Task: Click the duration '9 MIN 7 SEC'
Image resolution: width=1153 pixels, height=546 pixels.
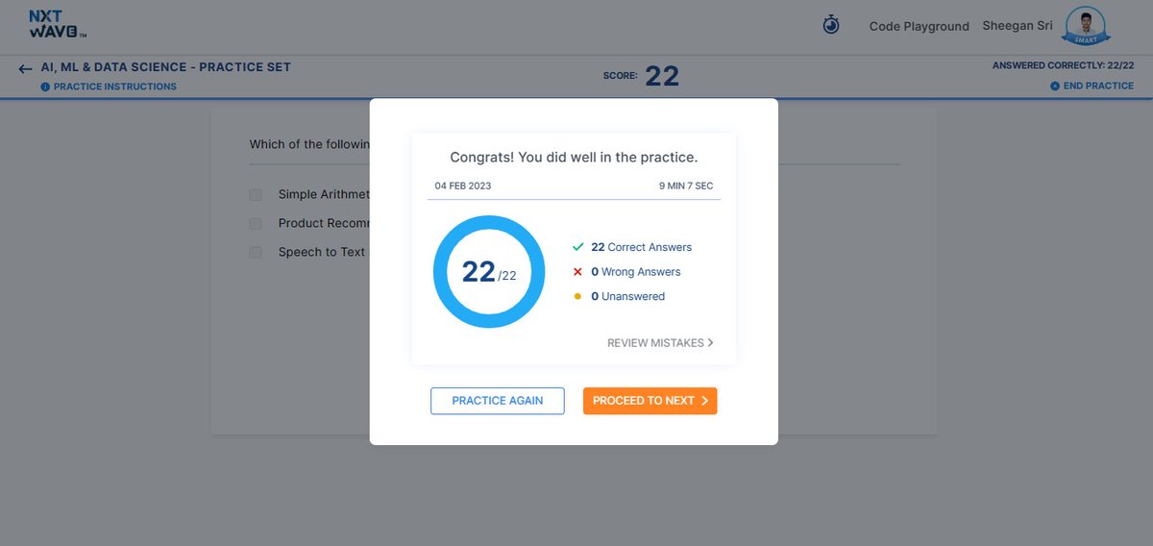Action: coord(686,186)
